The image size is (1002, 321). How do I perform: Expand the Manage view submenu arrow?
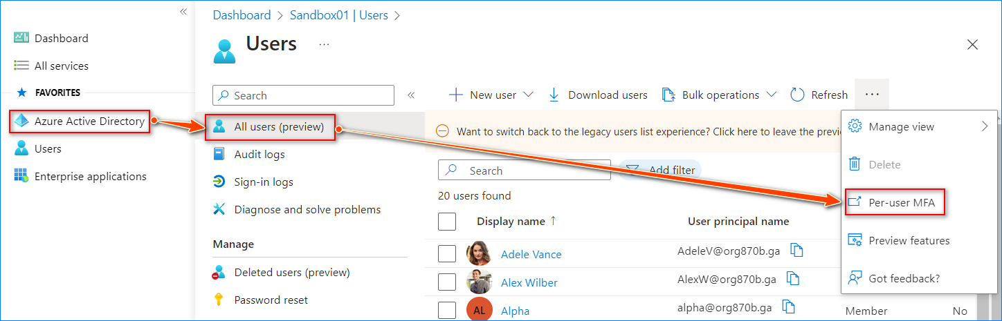[985, 126]
